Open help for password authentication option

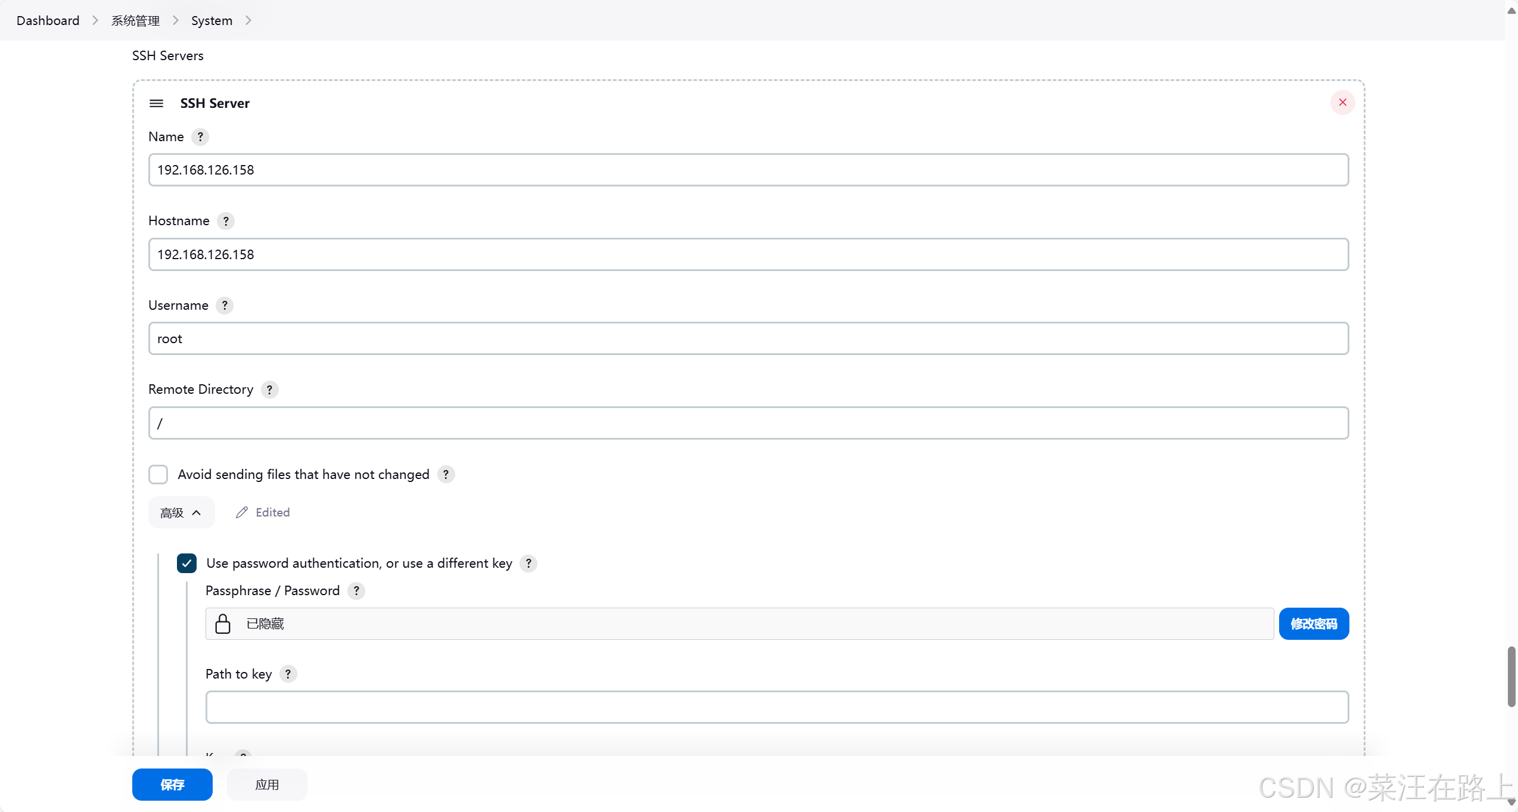tap(528, 564)
